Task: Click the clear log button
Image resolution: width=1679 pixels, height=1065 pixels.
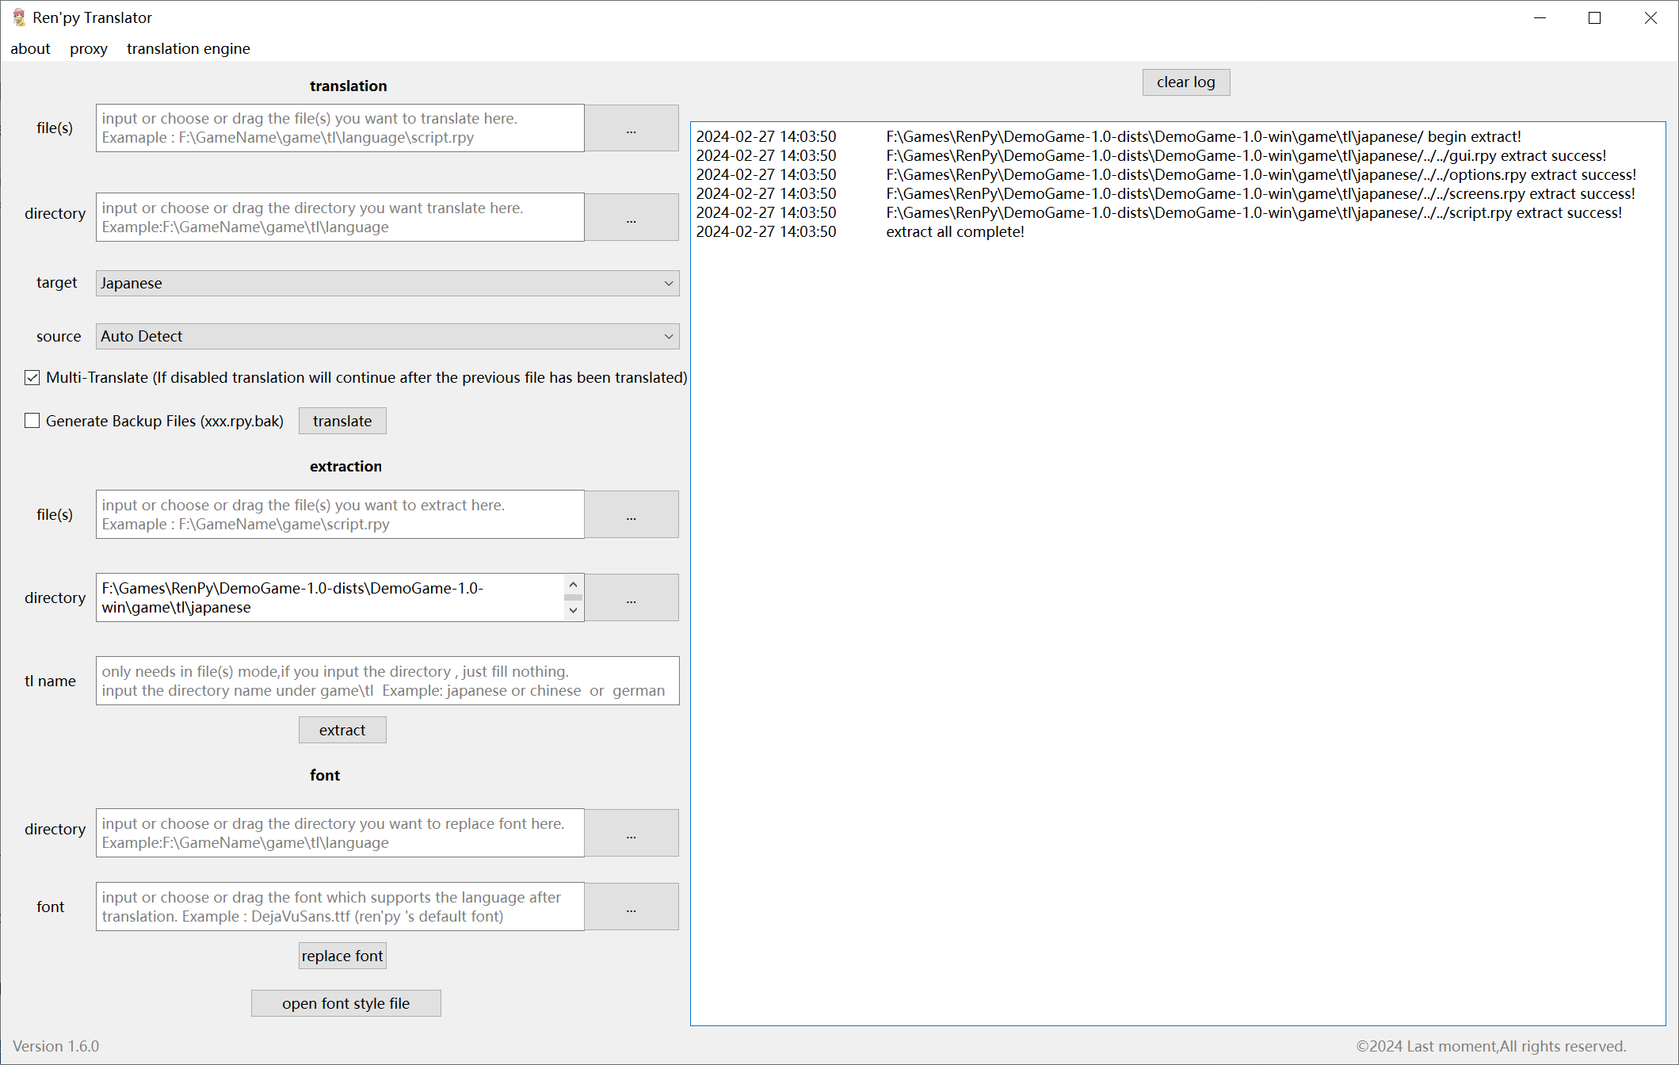Action: [1186, 82]
